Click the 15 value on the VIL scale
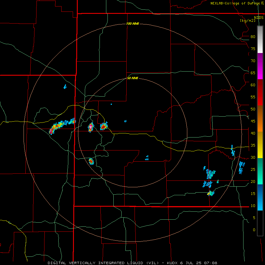Screen dimensions: 265x265 pos(253,194)
